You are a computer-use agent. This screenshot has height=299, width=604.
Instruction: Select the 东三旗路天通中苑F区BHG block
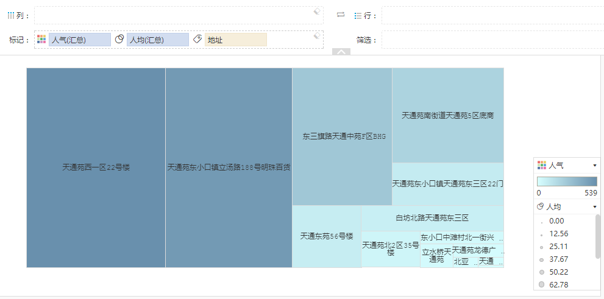pos(342,136)
